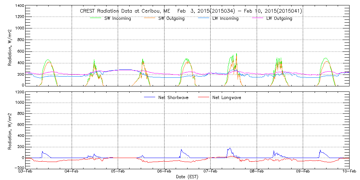Select the '05-Feb' x-axis tick label

pyautogui.click(x=118, y=172)
